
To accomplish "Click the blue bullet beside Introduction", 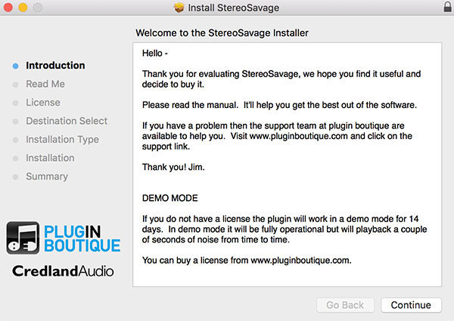I will click(x=15, y=66).
